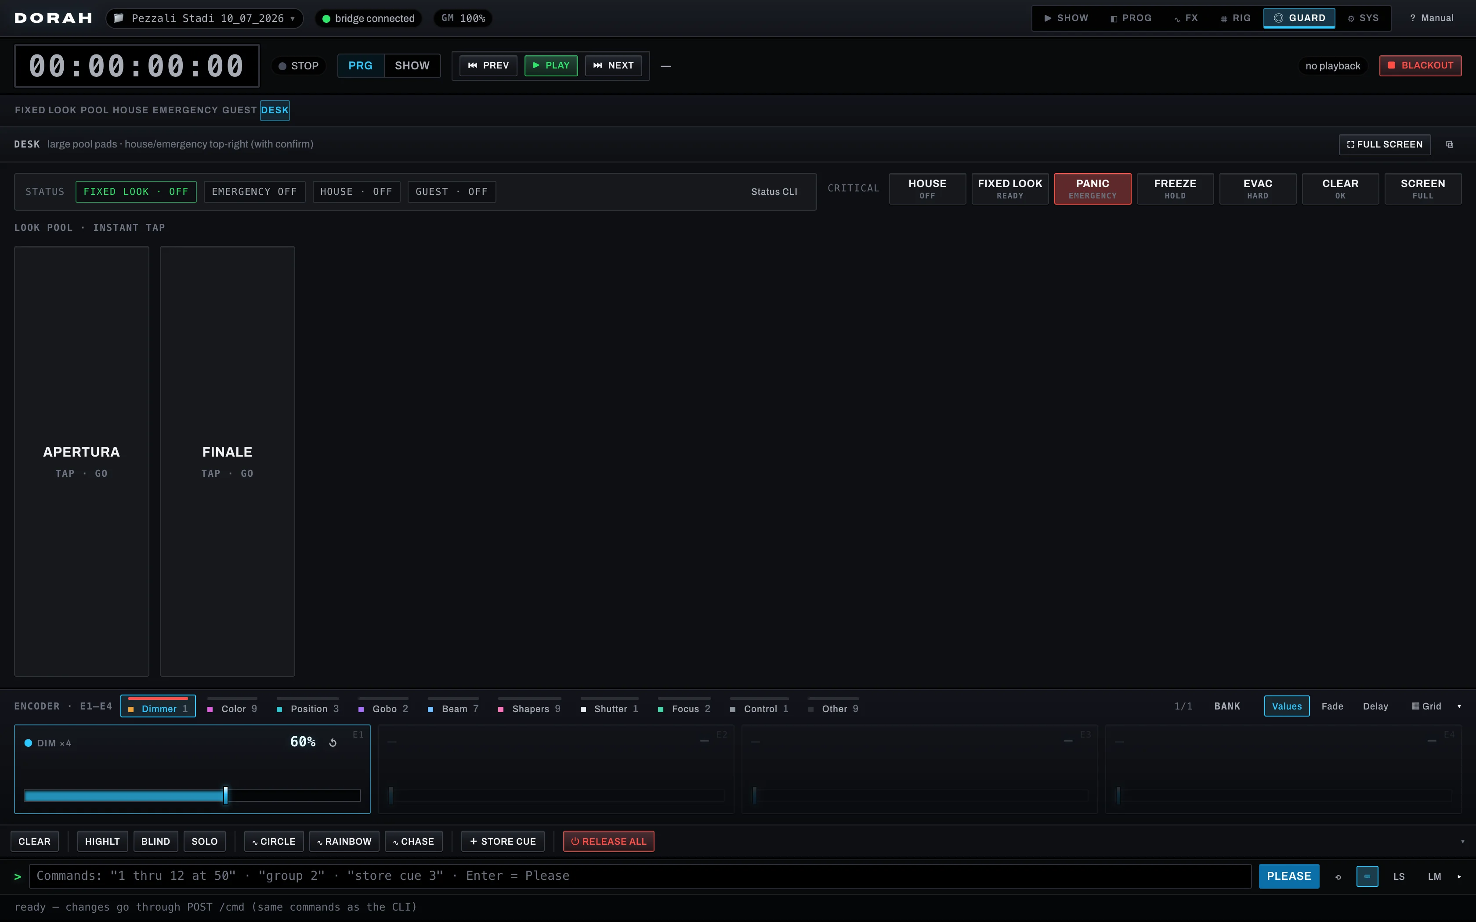Start playback with the PLAY button
The height and width of the screenshot is (922, 1476).
click(551, 65)
